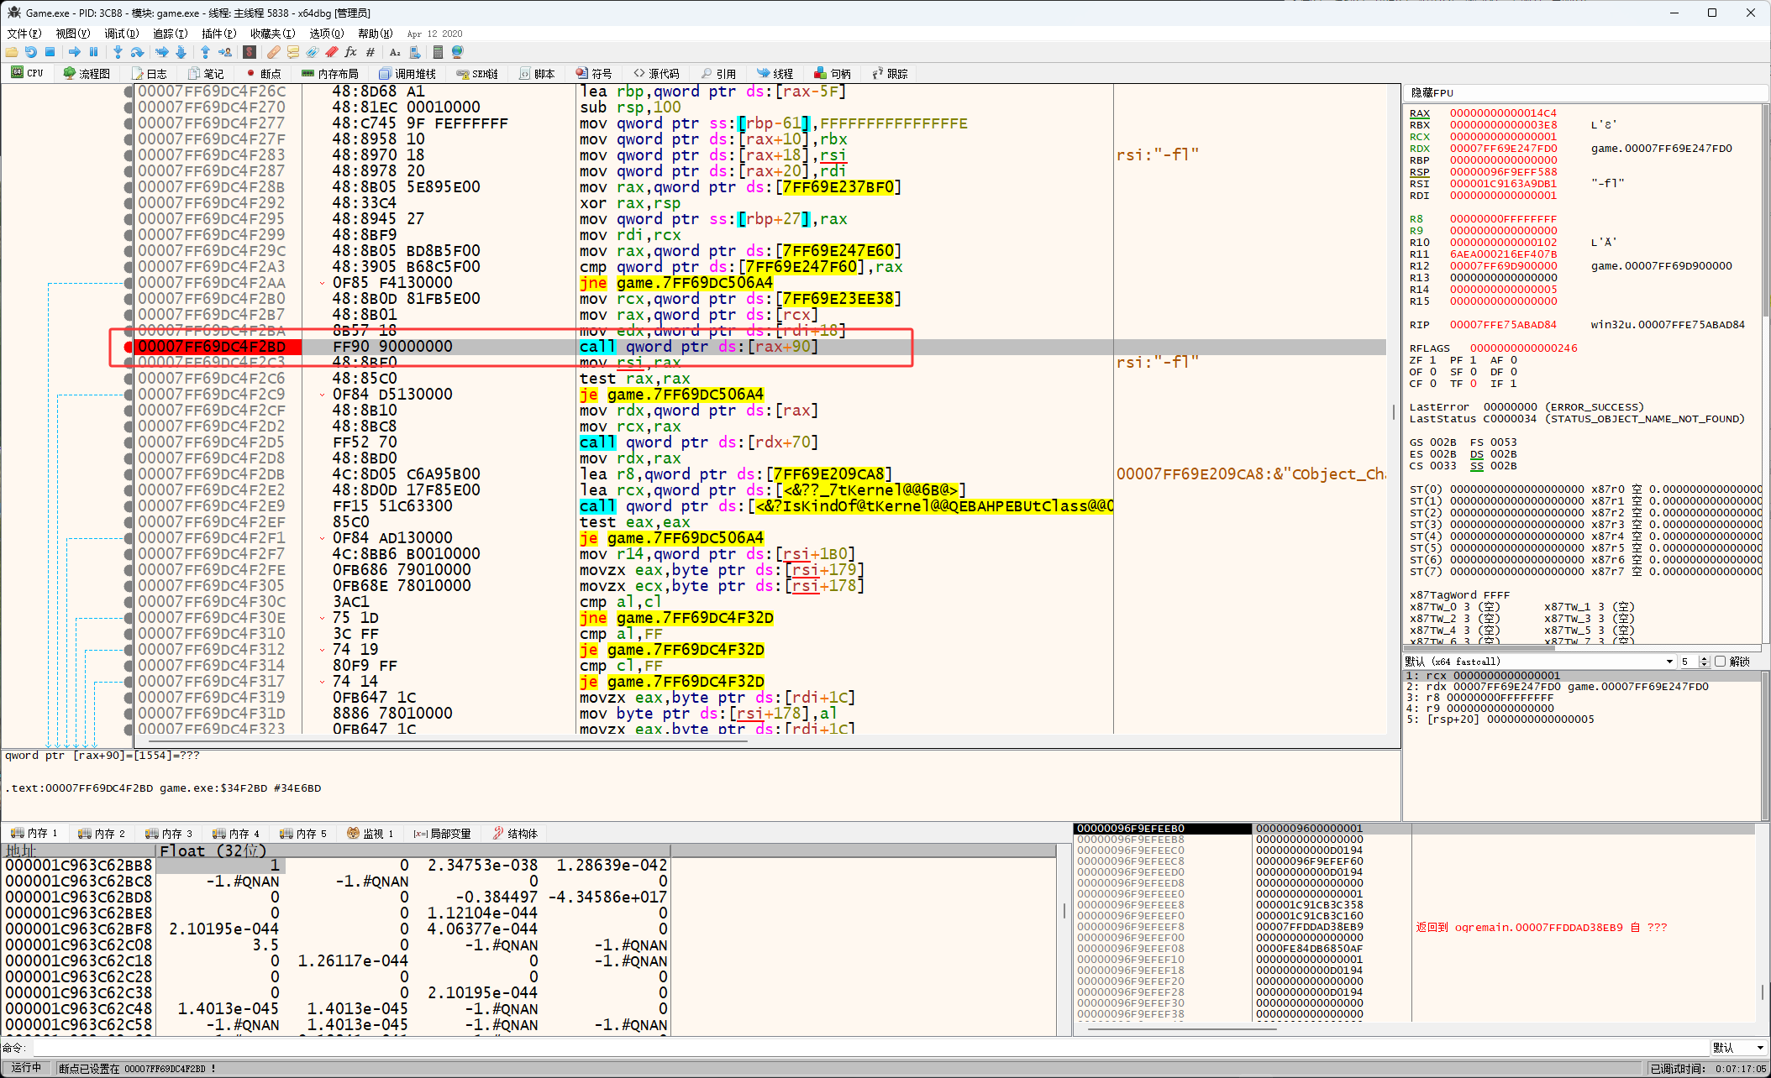Increase argument count with stepper up arrow

[1704, 658]
